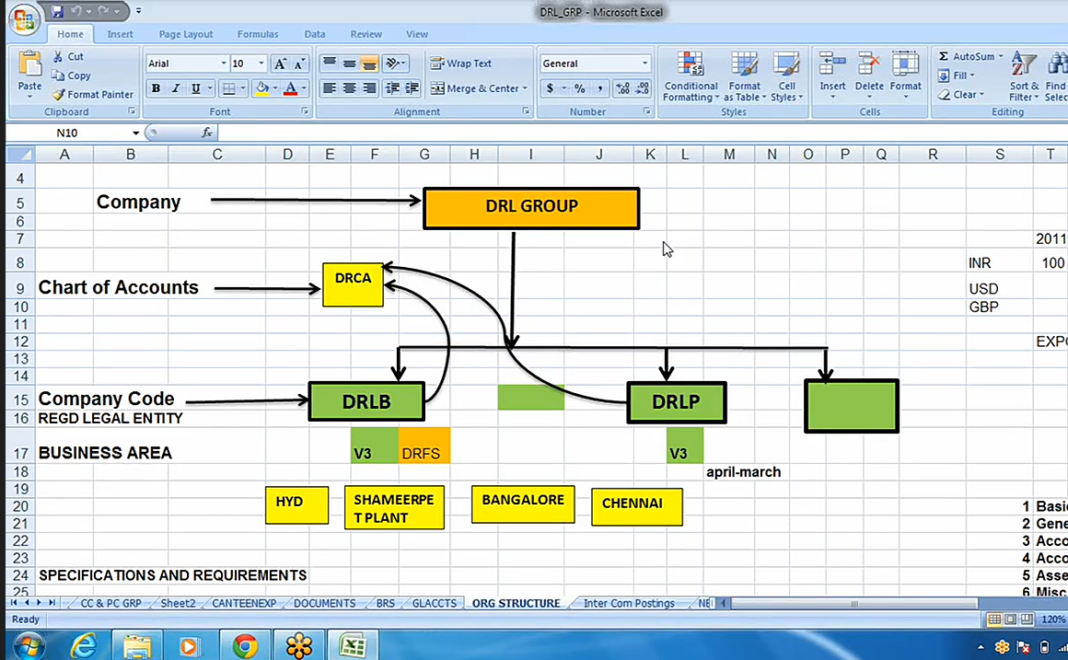
Task: Apply Comma Style number format
Action: tap(599, 87)
